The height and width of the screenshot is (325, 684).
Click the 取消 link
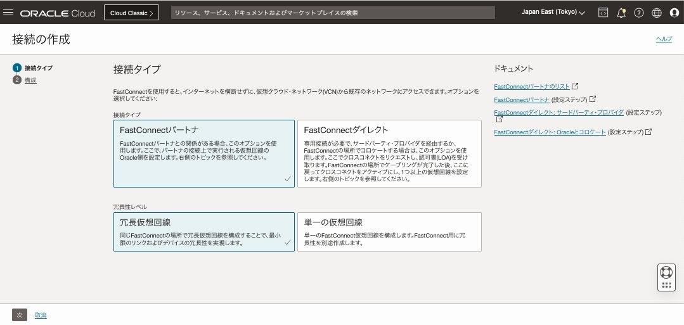(x=41, y=315)
